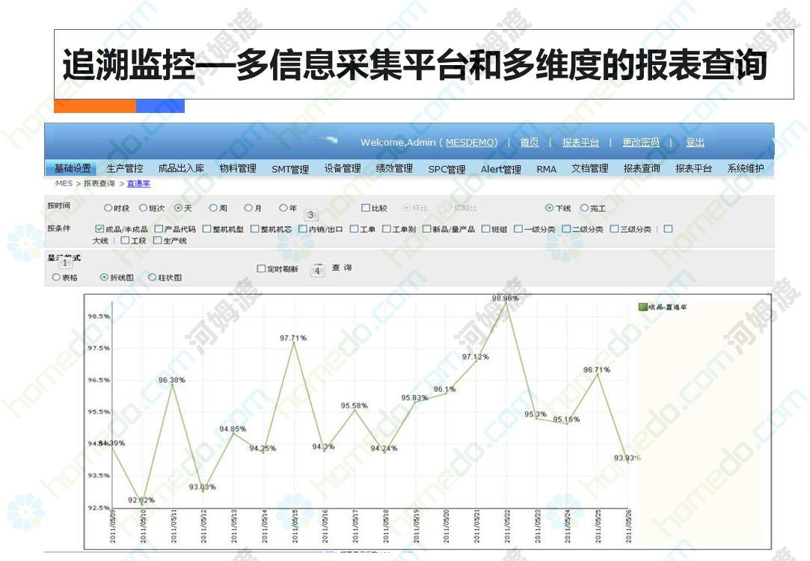Click the numbered callout badge 4
Image resolution: width=810 pixels, height=561 pixels.
[317, 271]
